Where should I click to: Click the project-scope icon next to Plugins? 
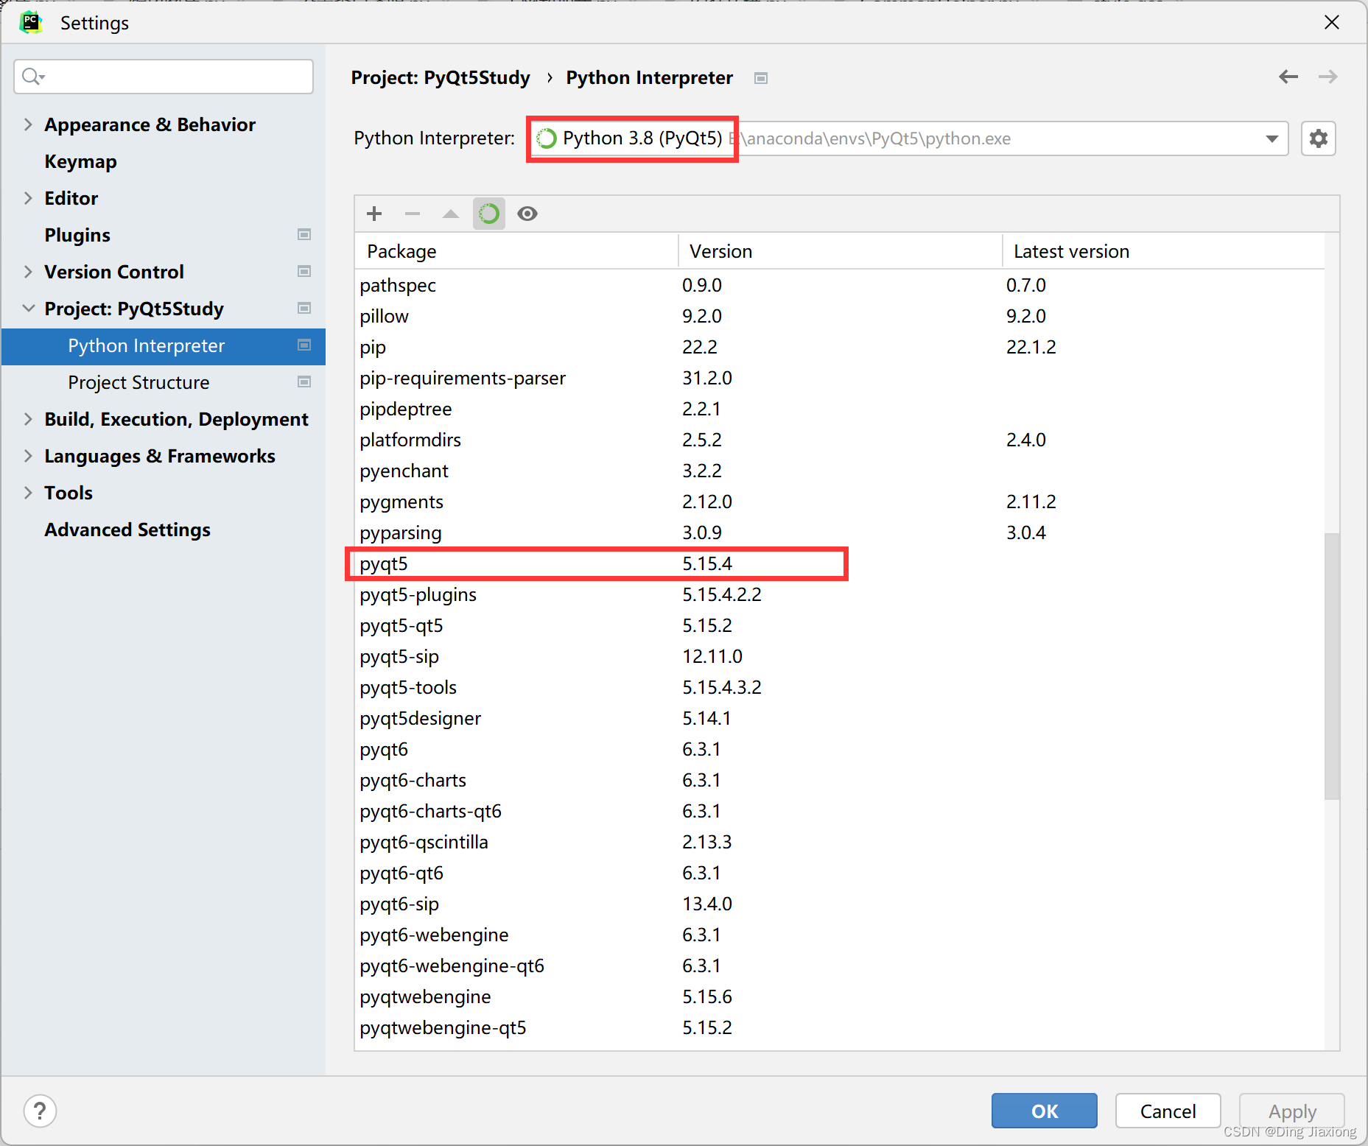[x=304, y=234]
